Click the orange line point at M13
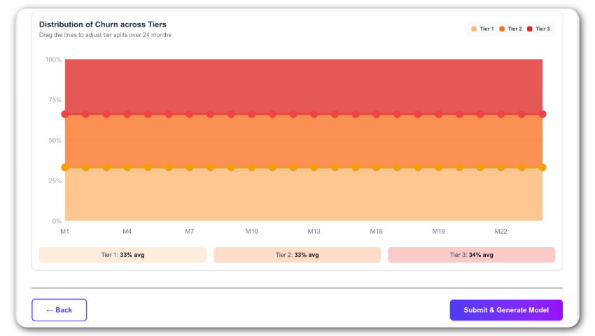The height and width of the screenshot is (336, 595). pos(314,167)
